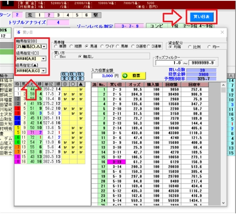Click the 買い点数 value 39
236x214 pixels.
(201, 70)
